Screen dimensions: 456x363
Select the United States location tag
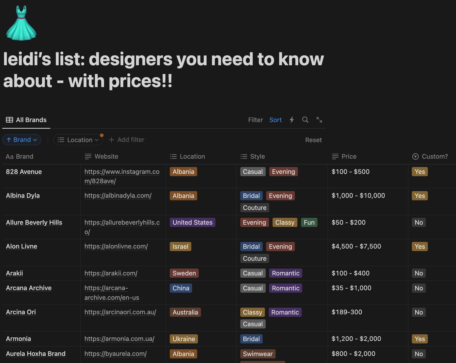192,222
